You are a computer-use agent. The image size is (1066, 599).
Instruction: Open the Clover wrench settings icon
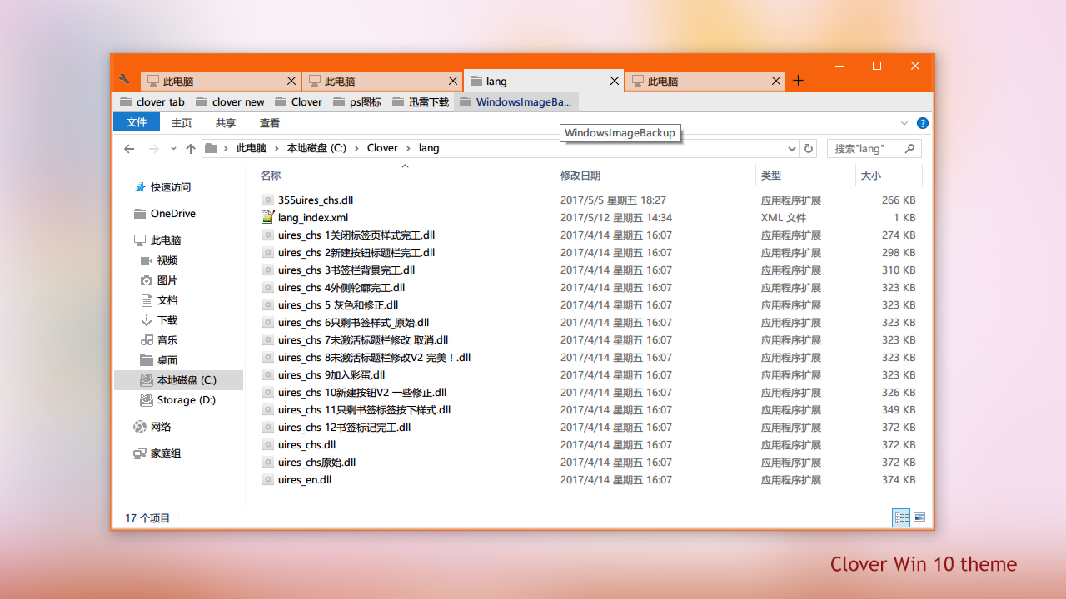(124, 80)
